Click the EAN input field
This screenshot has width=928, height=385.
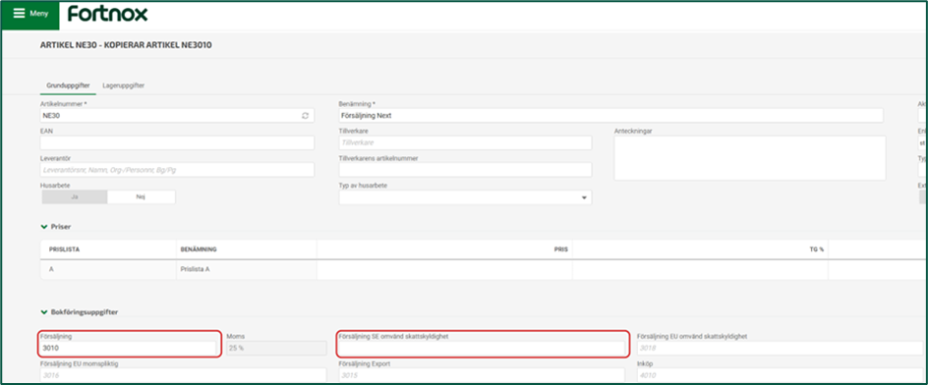pyautogui.click(x=177, y=142)
